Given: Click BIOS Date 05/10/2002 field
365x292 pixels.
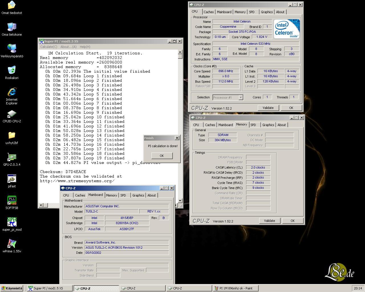Looking at the screenshot, I should 127,253.
